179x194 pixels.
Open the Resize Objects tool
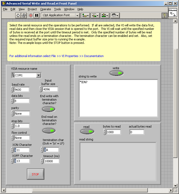click(x=105, y=15)
